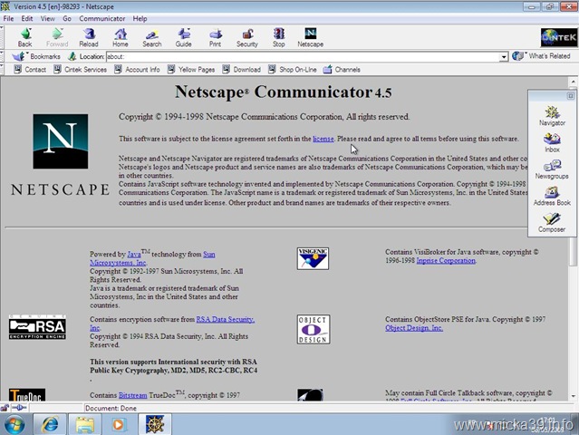The width and height of the screenshot is (579, 435).
Task: Click the vertical scrollbar down arrow
Action: (x=573, y=396)
